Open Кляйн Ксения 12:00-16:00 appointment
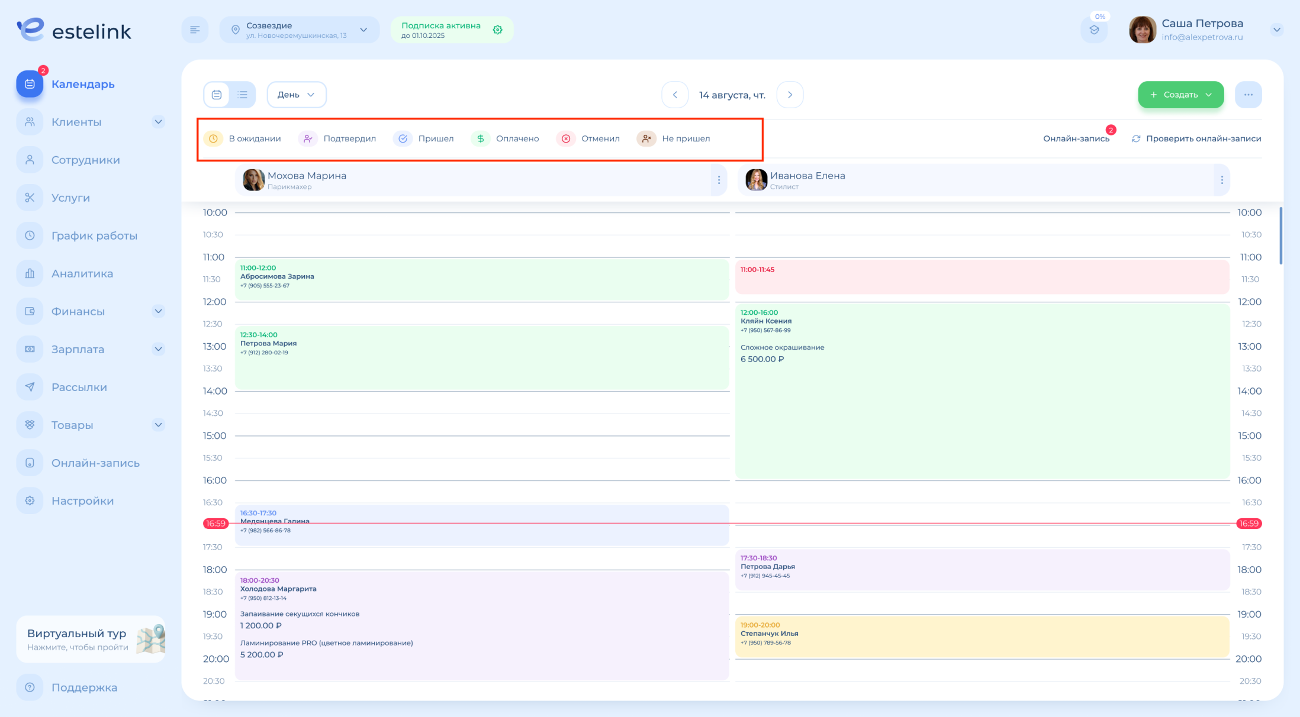The image size is (1300, 717). 982,390
